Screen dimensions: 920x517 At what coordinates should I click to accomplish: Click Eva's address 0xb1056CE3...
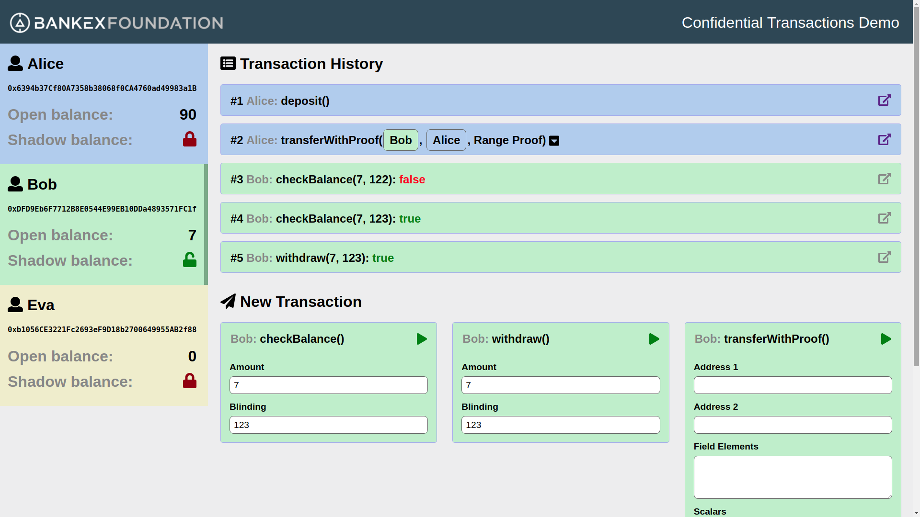click(102, 330)
